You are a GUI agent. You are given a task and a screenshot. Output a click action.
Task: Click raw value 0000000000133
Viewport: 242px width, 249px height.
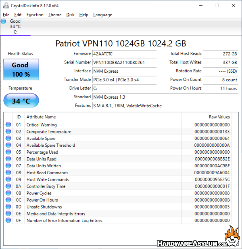(x=212, y=132)
